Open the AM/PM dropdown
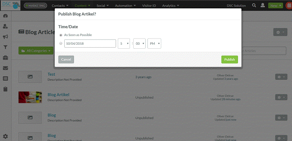The width and height of the screenshot is (292, 141). pos(154,44)
